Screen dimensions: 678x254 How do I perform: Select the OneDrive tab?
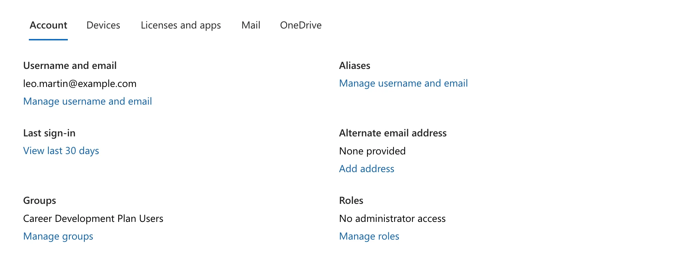tap(301, 25)
